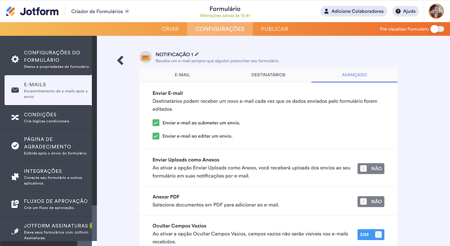
Task: Disable the Ocultar Campos Vazios toggle
Action: tap(371, 235)
